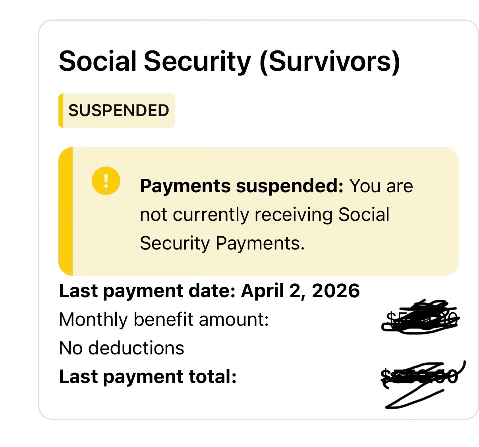Click the "Monthly benefit amount:" label

[164, 319]
